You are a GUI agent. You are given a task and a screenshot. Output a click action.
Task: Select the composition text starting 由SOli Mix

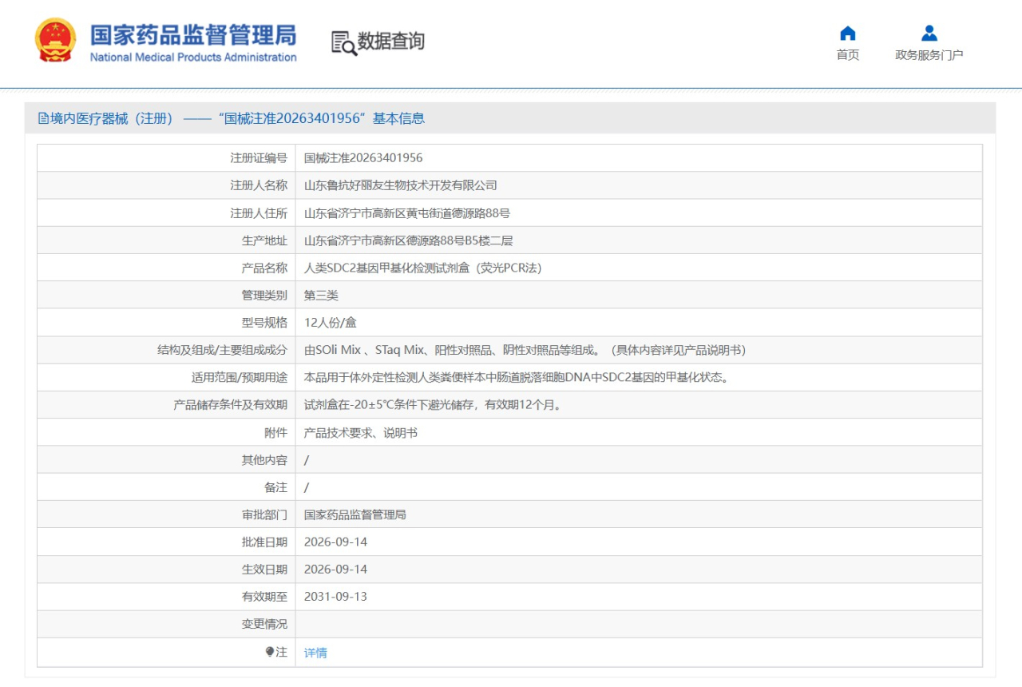pos(525,350)
